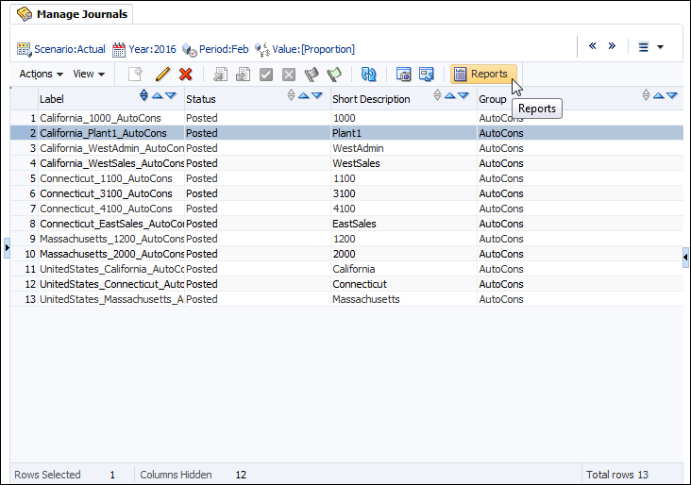Image resolution: width=691 pixels, height=485 pixels.
Task: Click Total rows 13 in status bar
Action: (617, 475)
